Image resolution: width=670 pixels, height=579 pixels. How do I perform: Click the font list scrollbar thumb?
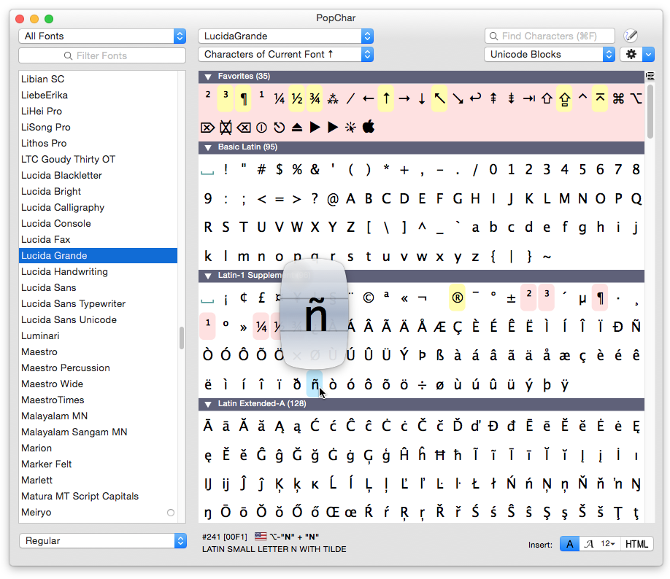[182, 338]
